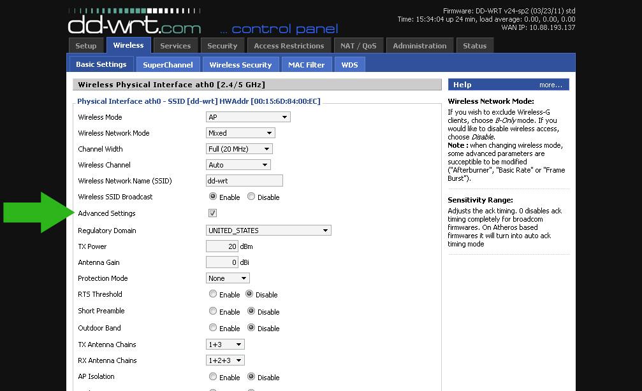Click the Wireless Network Mode help heading
Screen dimensions: 642x391
pyautogui.click(x=490, y=101)
